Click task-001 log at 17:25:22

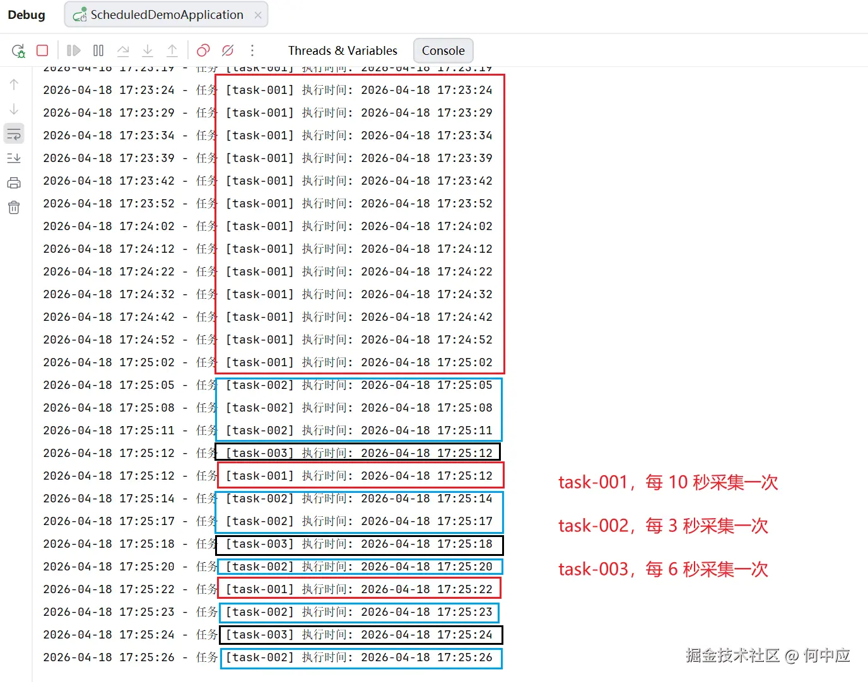267,589
